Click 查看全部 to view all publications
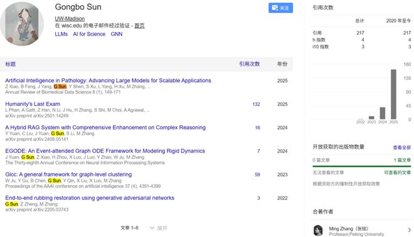The height and width of the screenshot is (237, 414). pos(402,147)
